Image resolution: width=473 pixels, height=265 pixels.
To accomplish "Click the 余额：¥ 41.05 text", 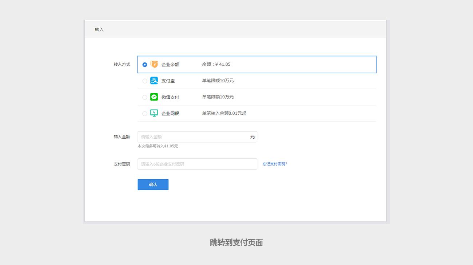I will (216, 64).
